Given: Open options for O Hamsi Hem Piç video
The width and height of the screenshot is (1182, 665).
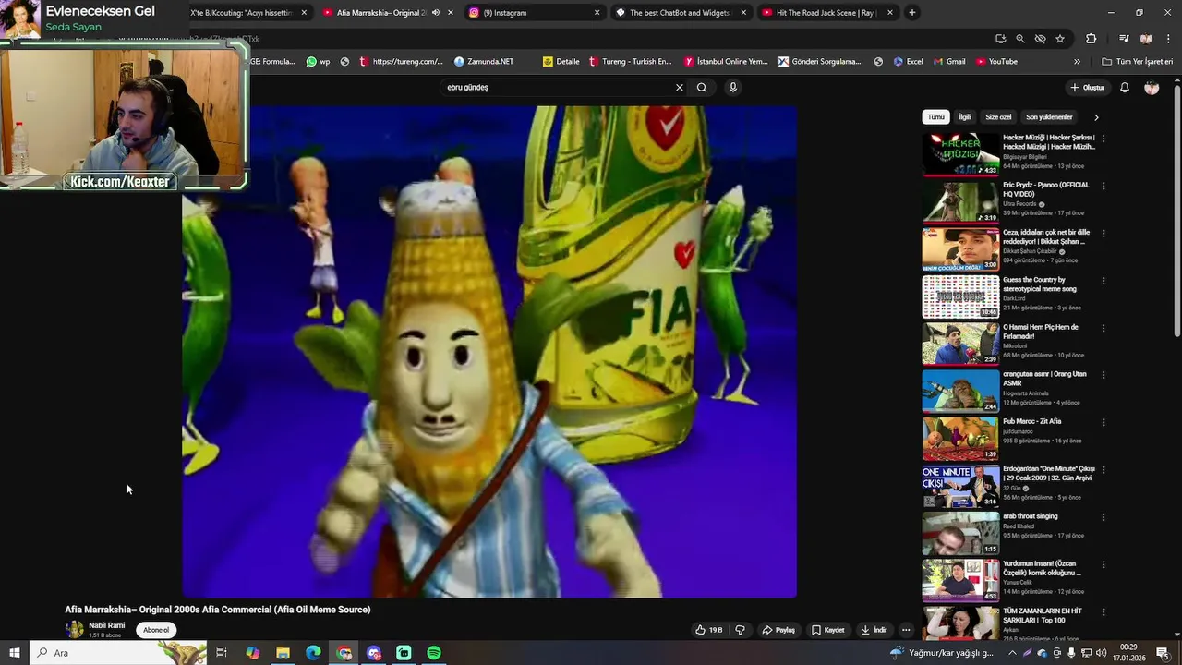Looking at the screenshot, I should point(1104,328).
